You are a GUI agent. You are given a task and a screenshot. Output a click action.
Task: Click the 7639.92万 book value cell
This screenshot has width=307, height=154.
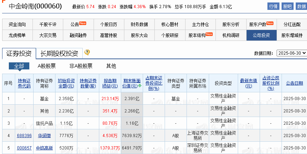tap(132, 135)
